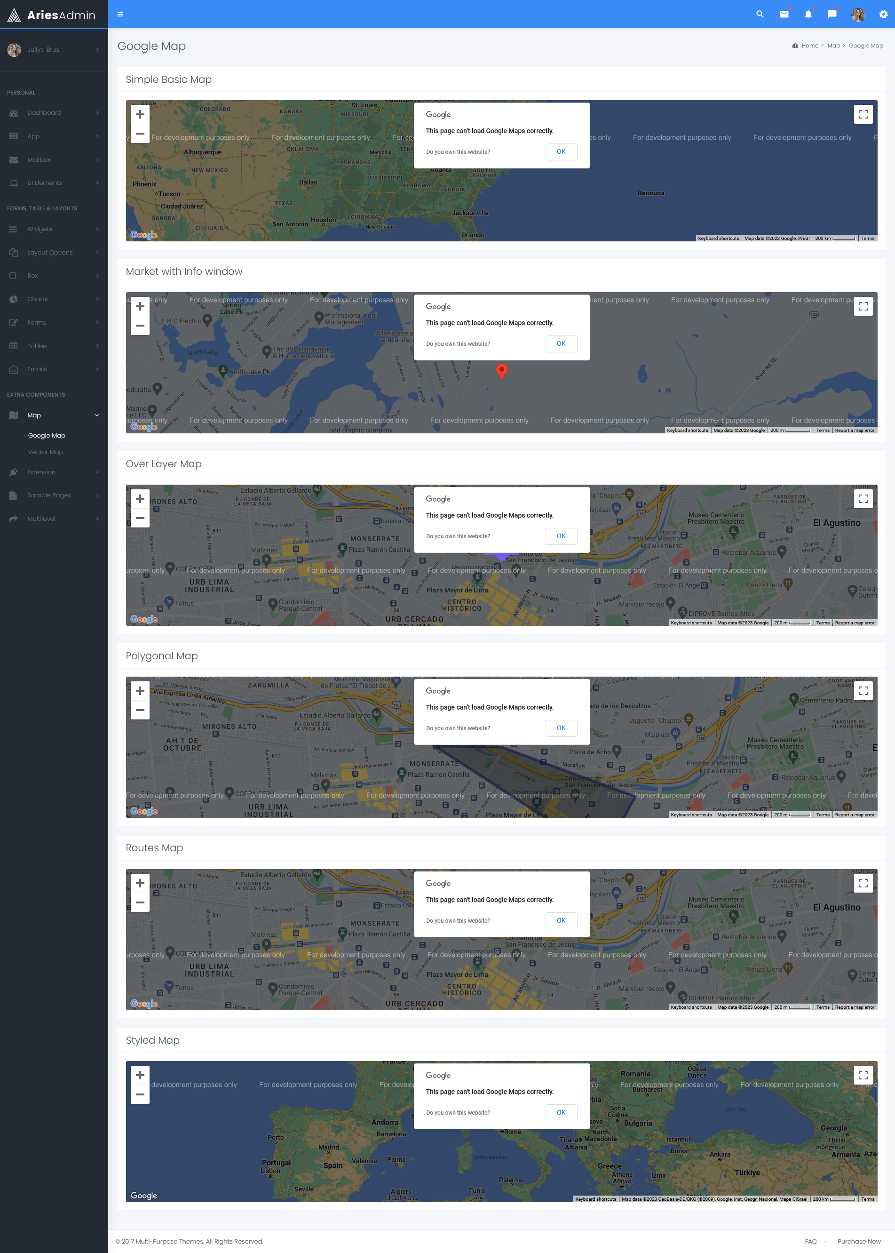This screenshot has height=1253, width=895.
Task: Click OK in Over Layer Map dialog
Action: tap(561, 536)
